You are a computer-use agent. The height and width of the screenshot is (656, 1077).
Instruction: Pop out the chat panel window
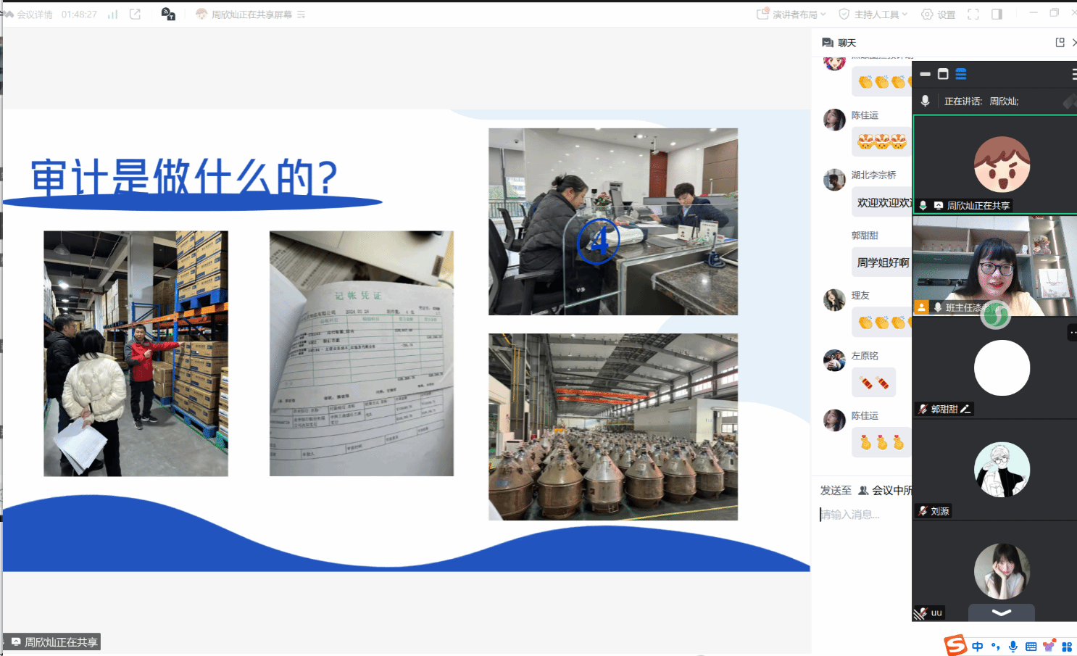(x=1060, y=43)
